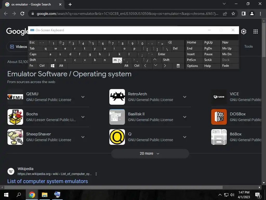Expand the Basilisk II entry
The image size is (266, 200).
point(185,117)
